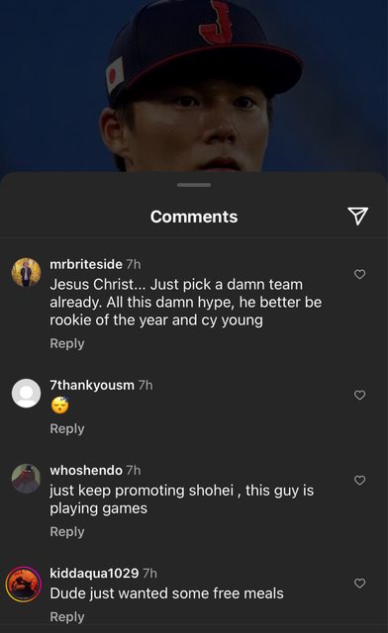The width and height of the screenshot is (388, 633).
Task: Tap the Comments header title
Action: [x=194, y=217]
